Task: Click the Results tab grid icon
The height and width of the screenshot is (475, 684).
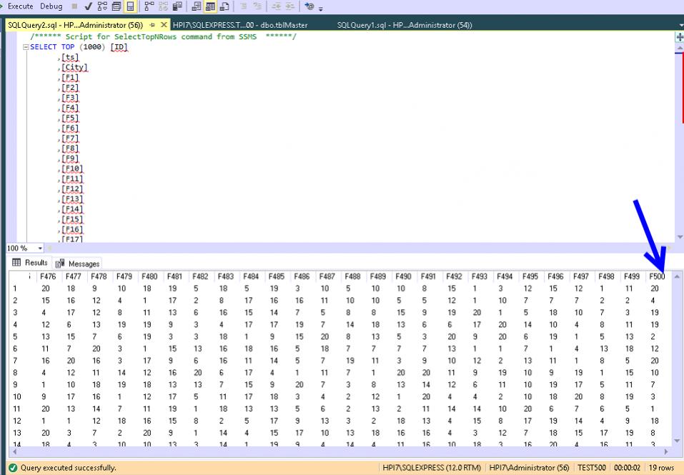Action: pos(16,262)
